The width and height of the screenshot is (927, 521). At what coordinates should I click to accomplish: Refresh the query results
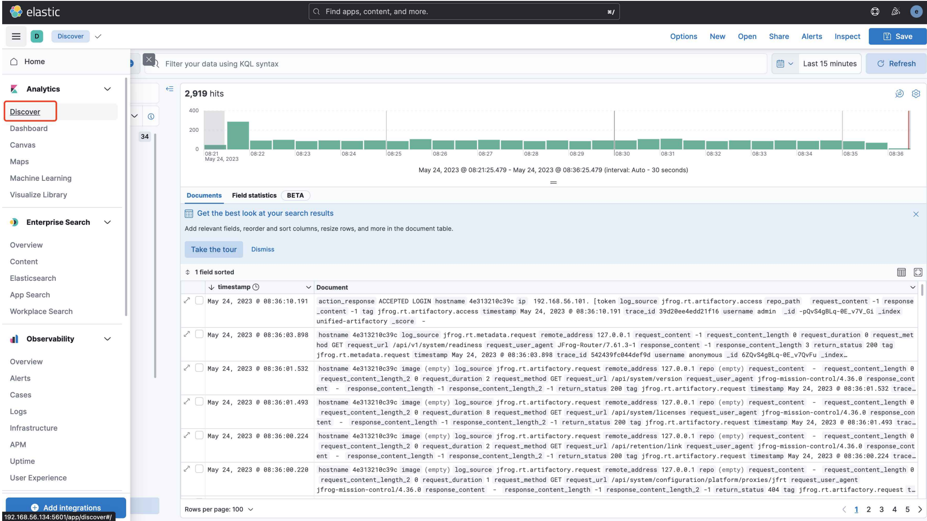[896, 64]
